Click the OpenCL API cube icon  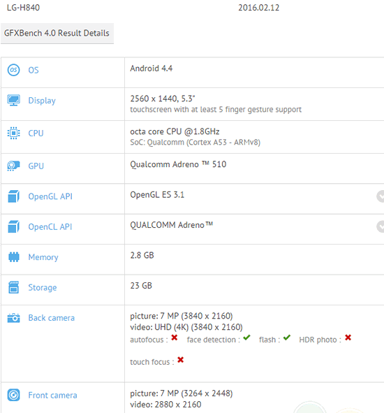point(13,227)
